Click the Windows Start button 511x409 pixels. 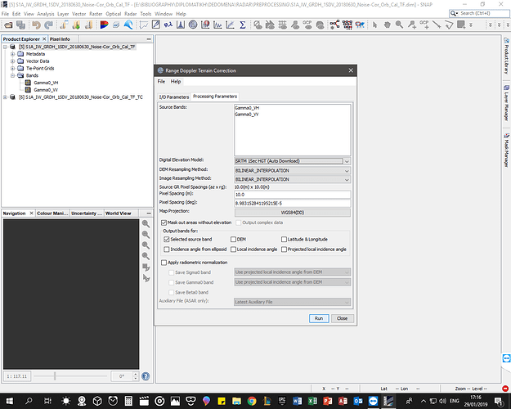(10, 401)
